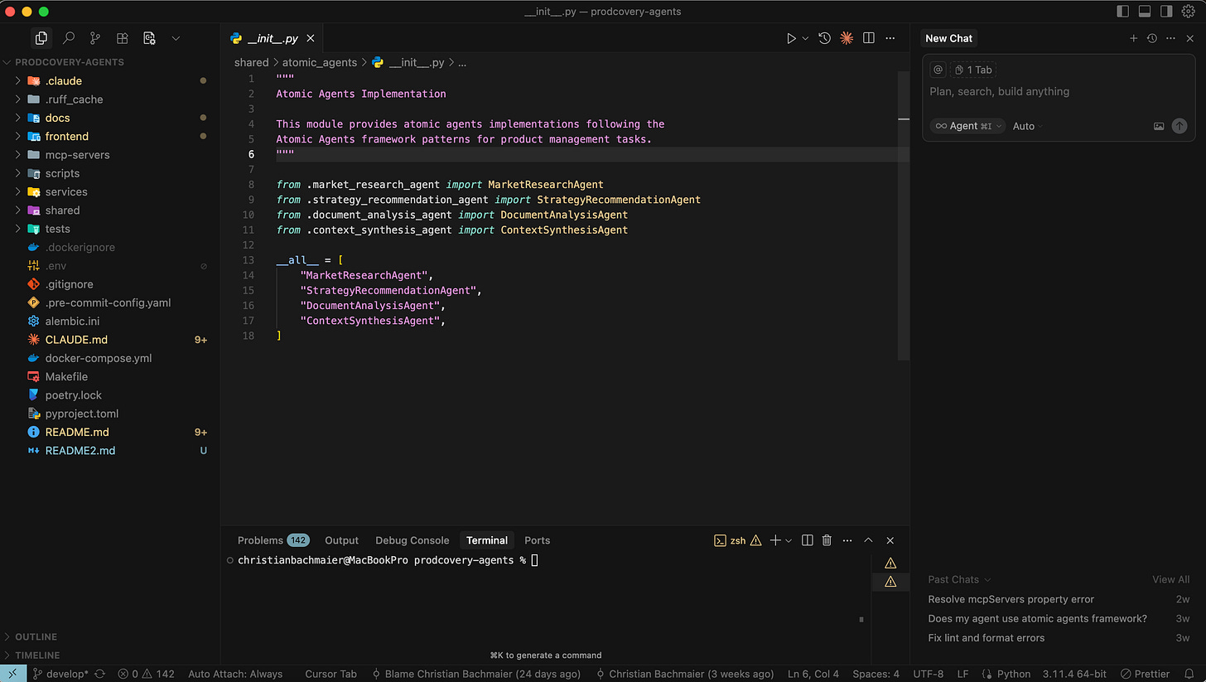The width and height of the screenshot is (1206, 682).
Task: Expand the OUTLINE section
Action: coord(36,636)
